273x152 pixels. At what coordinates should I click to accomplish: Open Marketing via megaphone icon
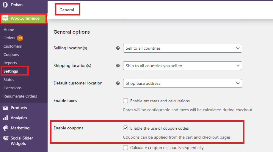(x=5, y=128)
